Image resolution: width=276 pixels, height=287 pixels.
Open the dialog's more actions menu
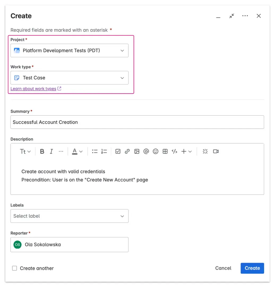pos(245,16)
